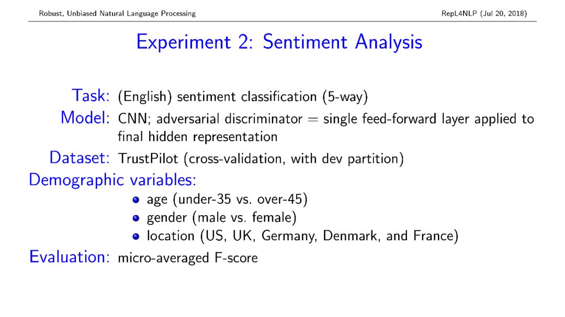Select the slide title Experiment 2: Sentiment Analysis
565x317 pixels.
pyautogui.click(x=279, y=42)
